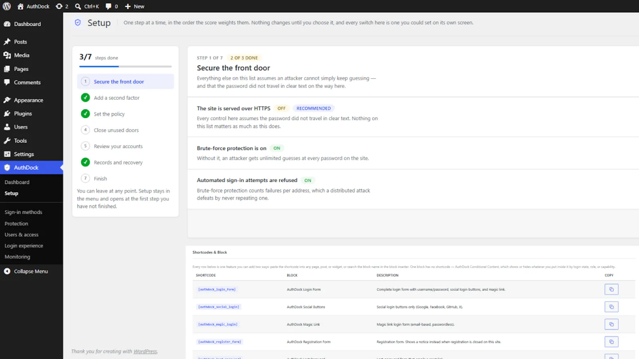This screenshot has width=639, height=359.
Task: Select step Secure the front door
Action: (x=125, y=81)
